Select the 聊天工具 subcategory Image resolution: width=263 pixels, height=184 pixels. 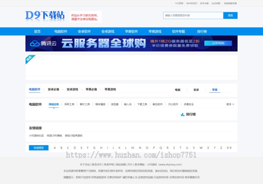(x=85, y=104)
